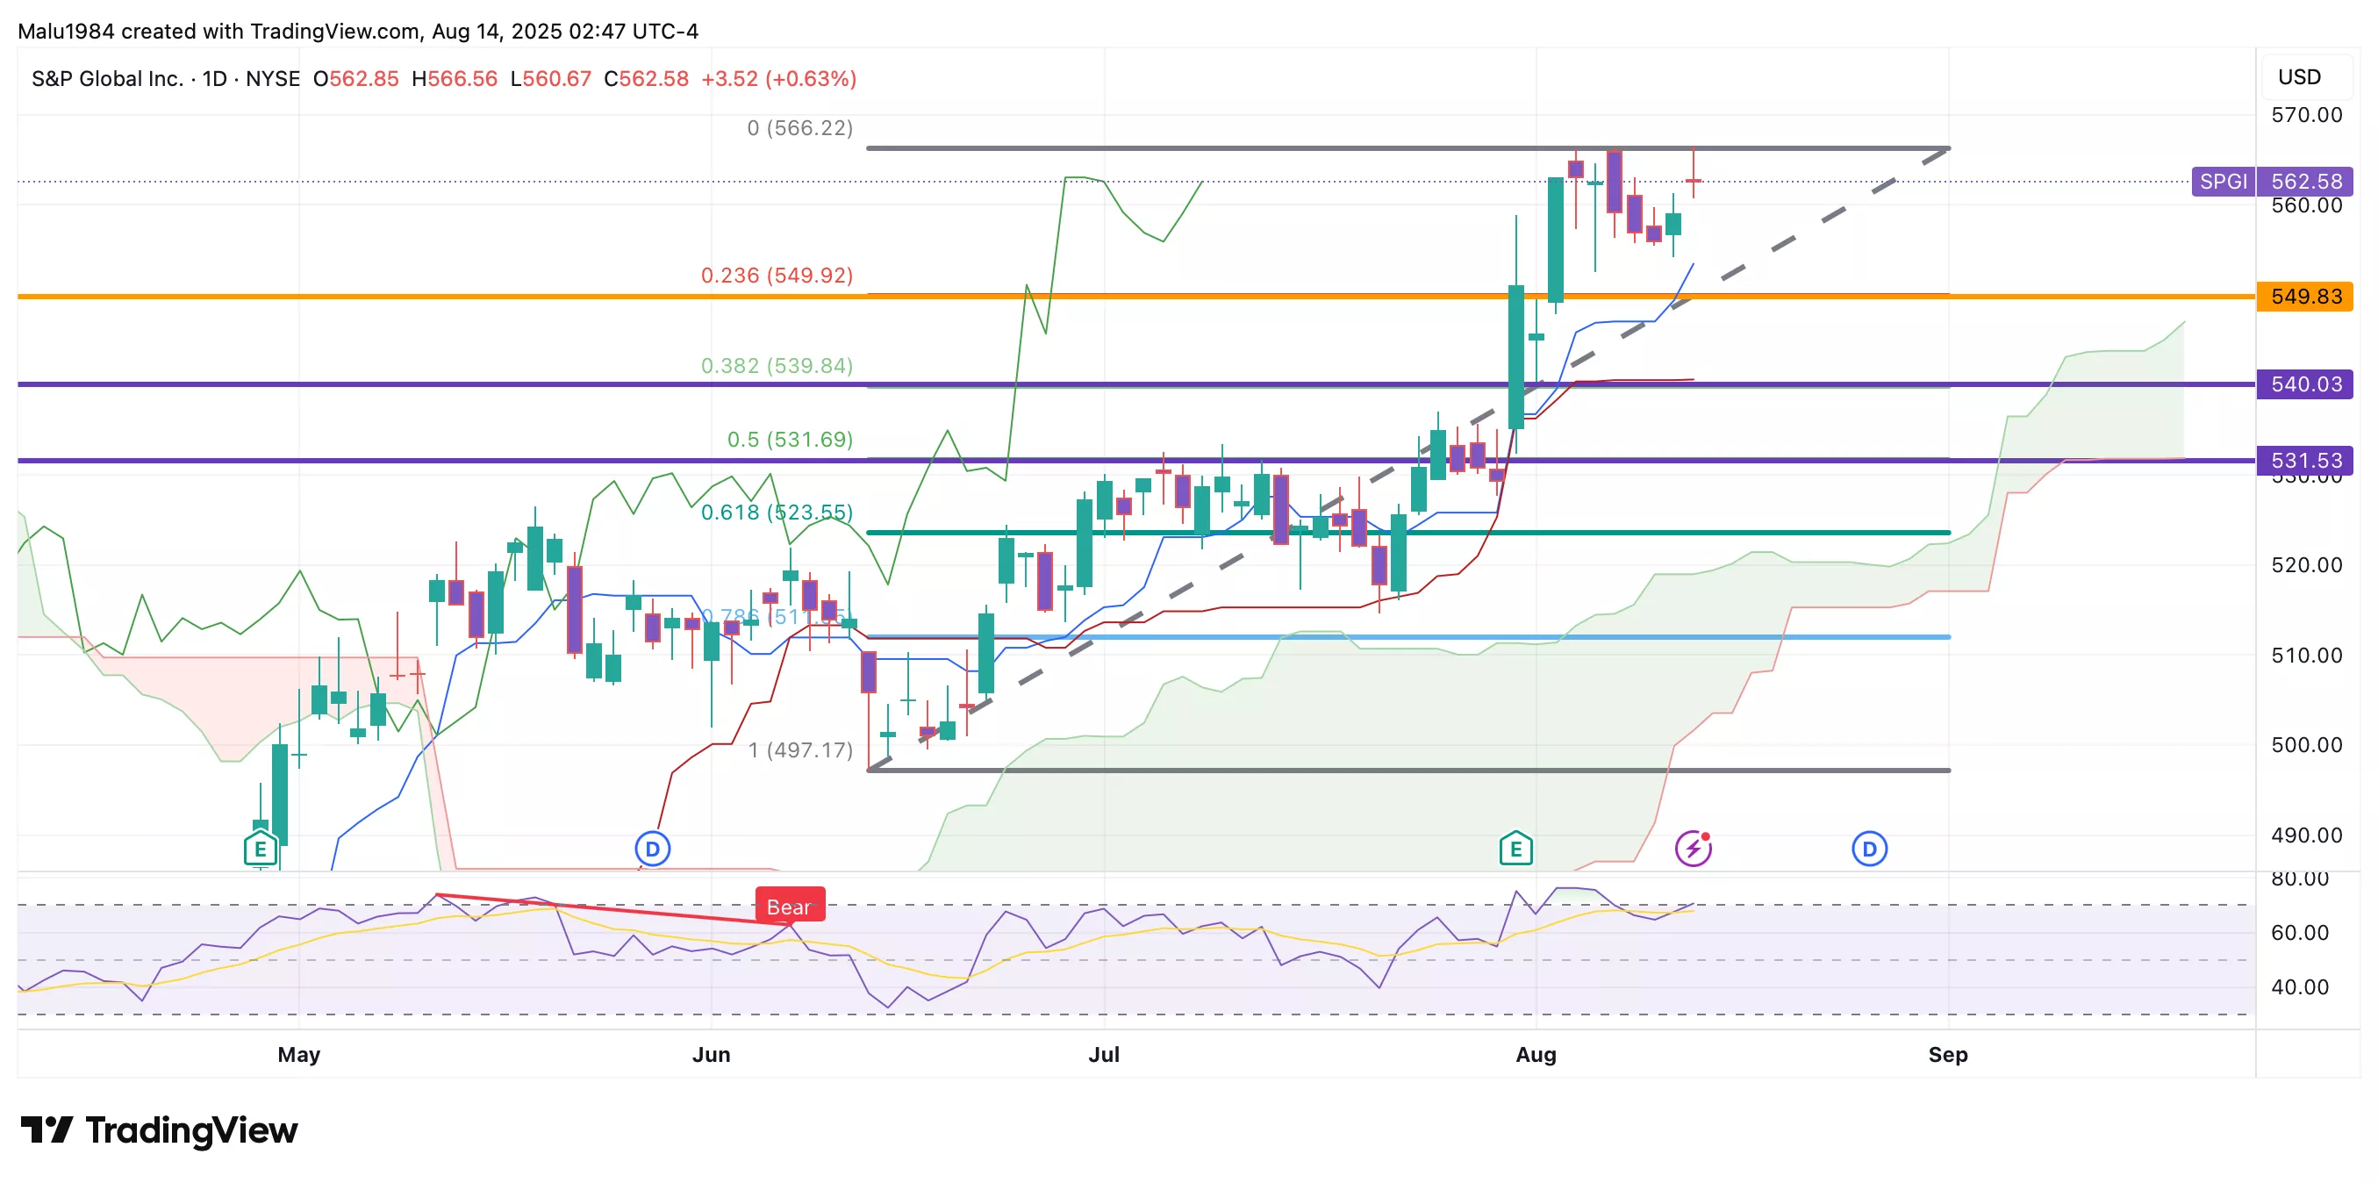2378x1183 pixels.
Task: Click the TradingView logo at the bottom
Action: pos(159,1130)
